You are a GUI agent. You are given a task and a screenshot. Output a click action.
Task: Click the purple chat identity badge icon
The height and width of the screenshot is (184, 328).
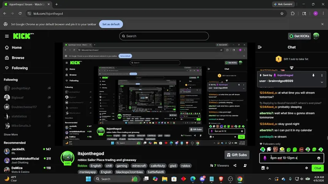[x=265, y=158]
